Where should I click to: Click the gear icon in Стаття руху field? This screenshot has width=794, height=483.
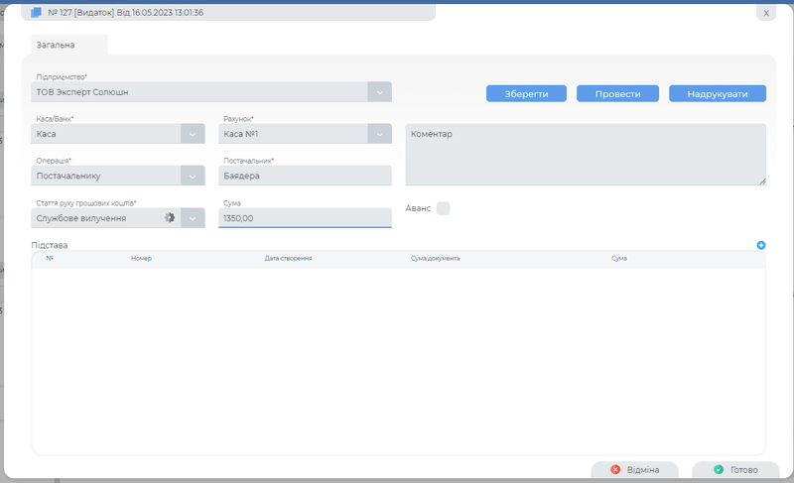(x=170, y=217)
